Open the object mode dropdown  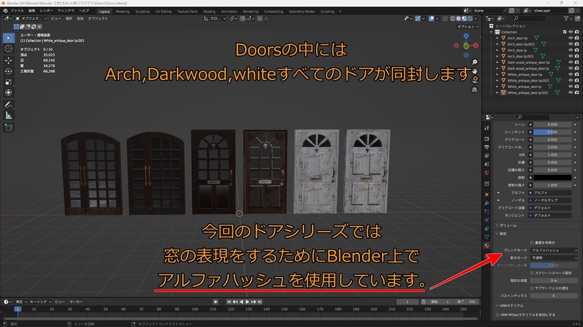point(31,19)
